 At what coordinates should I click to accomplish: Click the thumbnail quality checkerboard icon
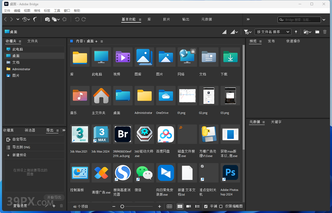pyautogui.click(x=224, y=32)
